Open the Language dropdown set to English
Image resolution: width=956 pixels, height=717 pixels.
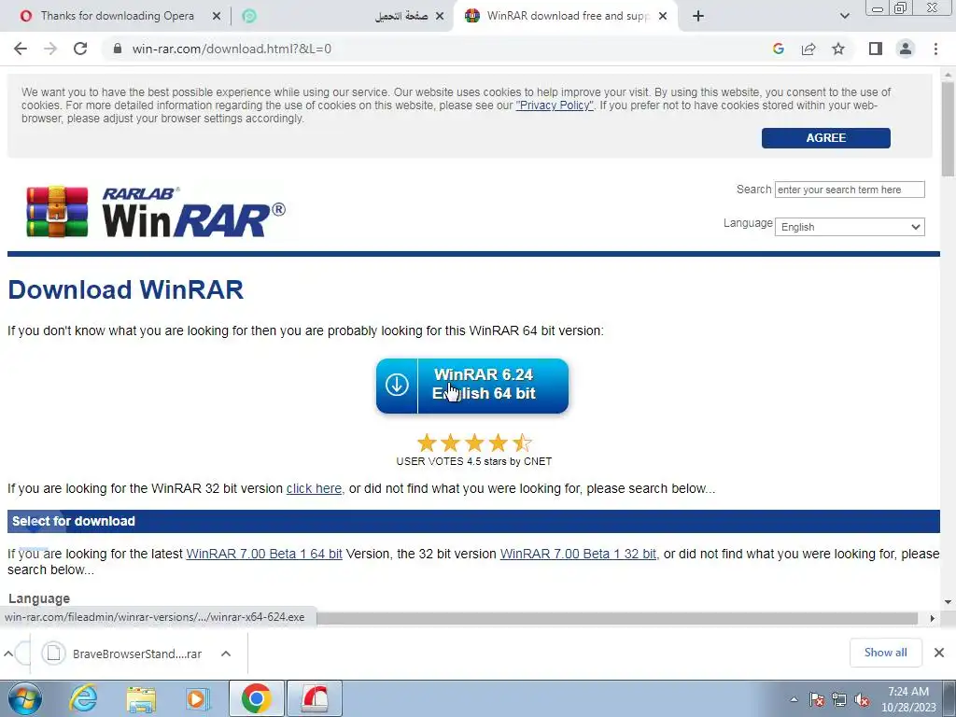(850, 227)
